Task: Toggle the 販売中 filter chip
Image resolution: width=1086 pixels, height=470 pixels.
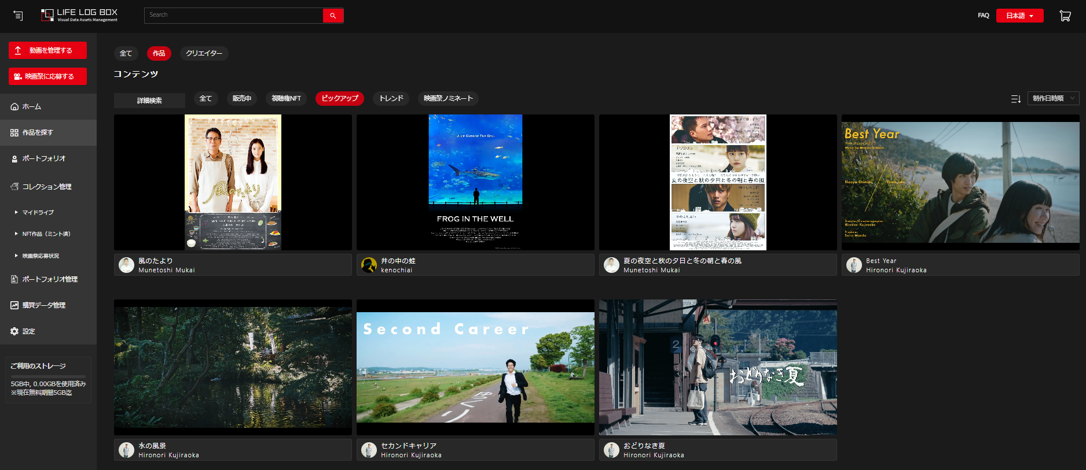Action: click(241, 98)
